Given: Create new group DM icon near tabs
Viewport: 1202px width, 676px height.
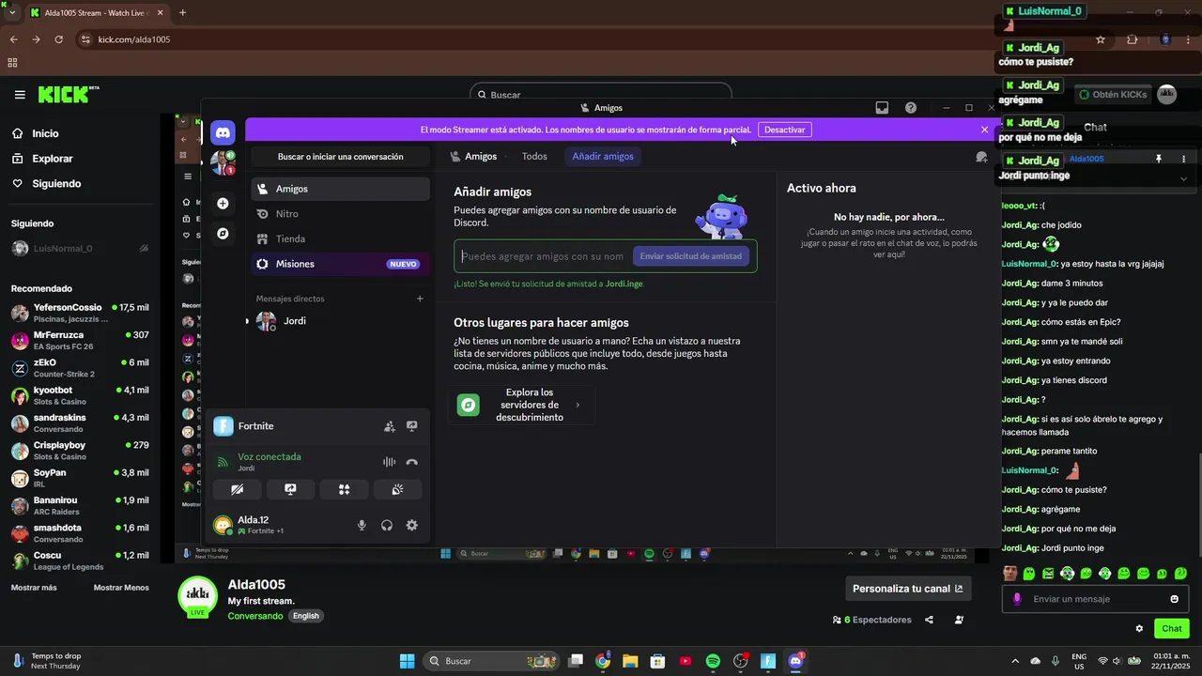Looking at the screenshot, I should pos(981,157).
